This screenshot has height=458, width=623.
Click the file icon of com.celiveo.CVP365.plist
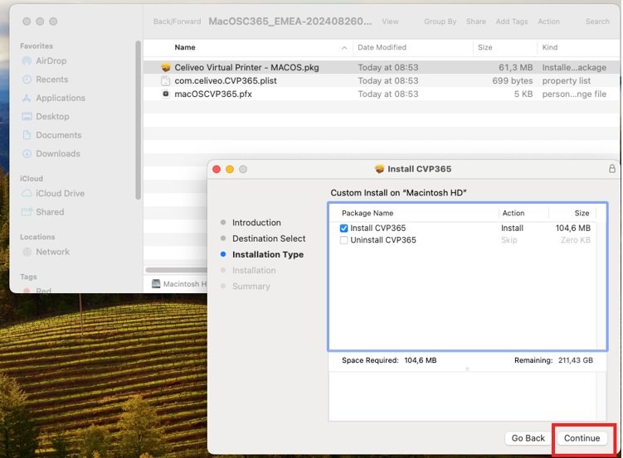coord(166,80)
